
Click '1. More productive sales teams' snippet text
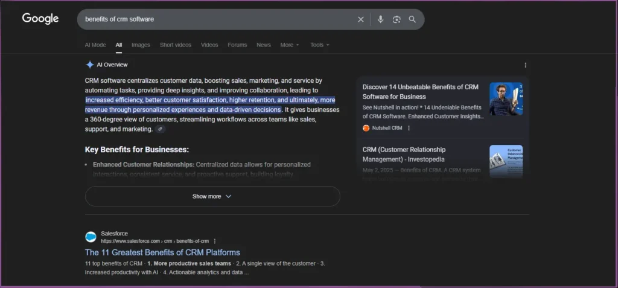189,263
